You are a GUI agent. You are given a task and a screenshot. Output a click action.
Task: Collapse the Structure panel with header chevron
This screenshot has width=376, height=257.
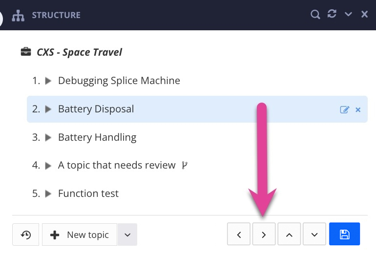pyautogui.click(x=348, y=15)
